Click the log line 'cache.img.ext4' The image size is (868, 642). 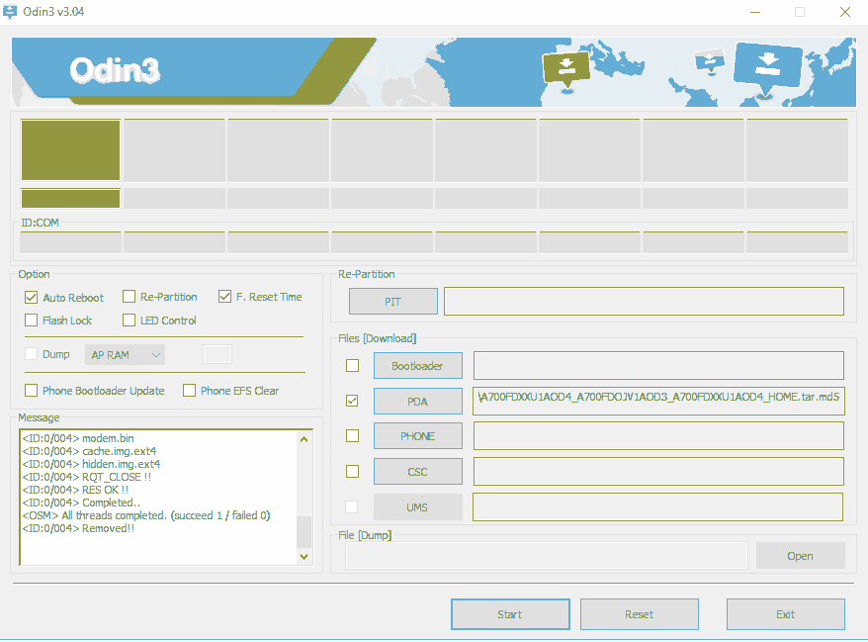tap(89, 451)
